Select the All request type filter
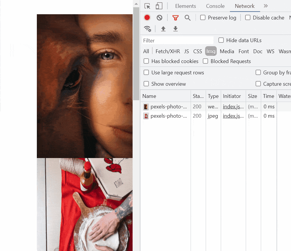The width and height of the screenshot is (291, 251). pos(146,51)
